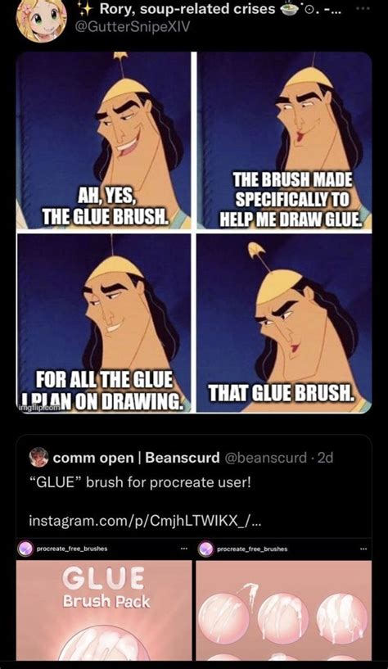Open the GLUE Brush Pack preview image
Image resolution: width=388 pixels, height=669 pixels.
[x=104, y=610]
